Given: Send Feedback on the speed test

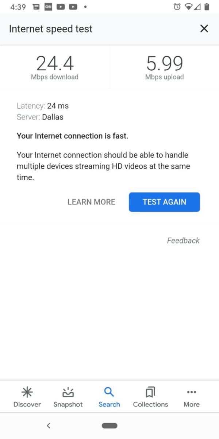Looking at the screenshot, I should click(183, 241).
